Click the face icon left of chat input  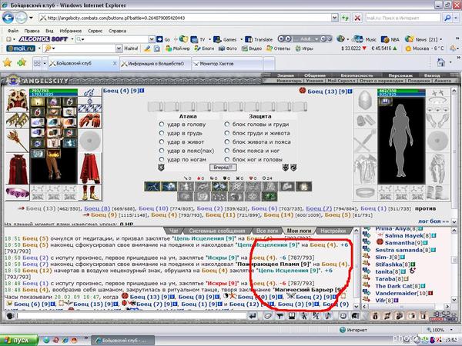click(x=10, y=316)
